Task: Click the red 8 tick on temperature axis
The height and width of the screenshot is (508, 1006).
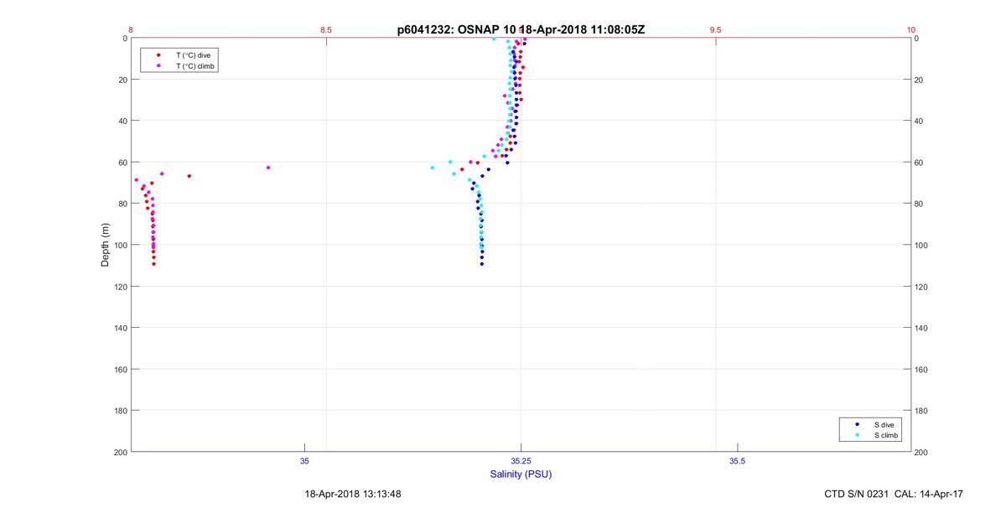Action: [132, 29]
